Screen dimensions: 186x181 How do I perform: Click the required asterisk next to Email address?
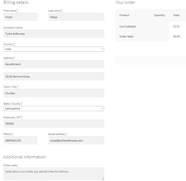tap(66, 134)
